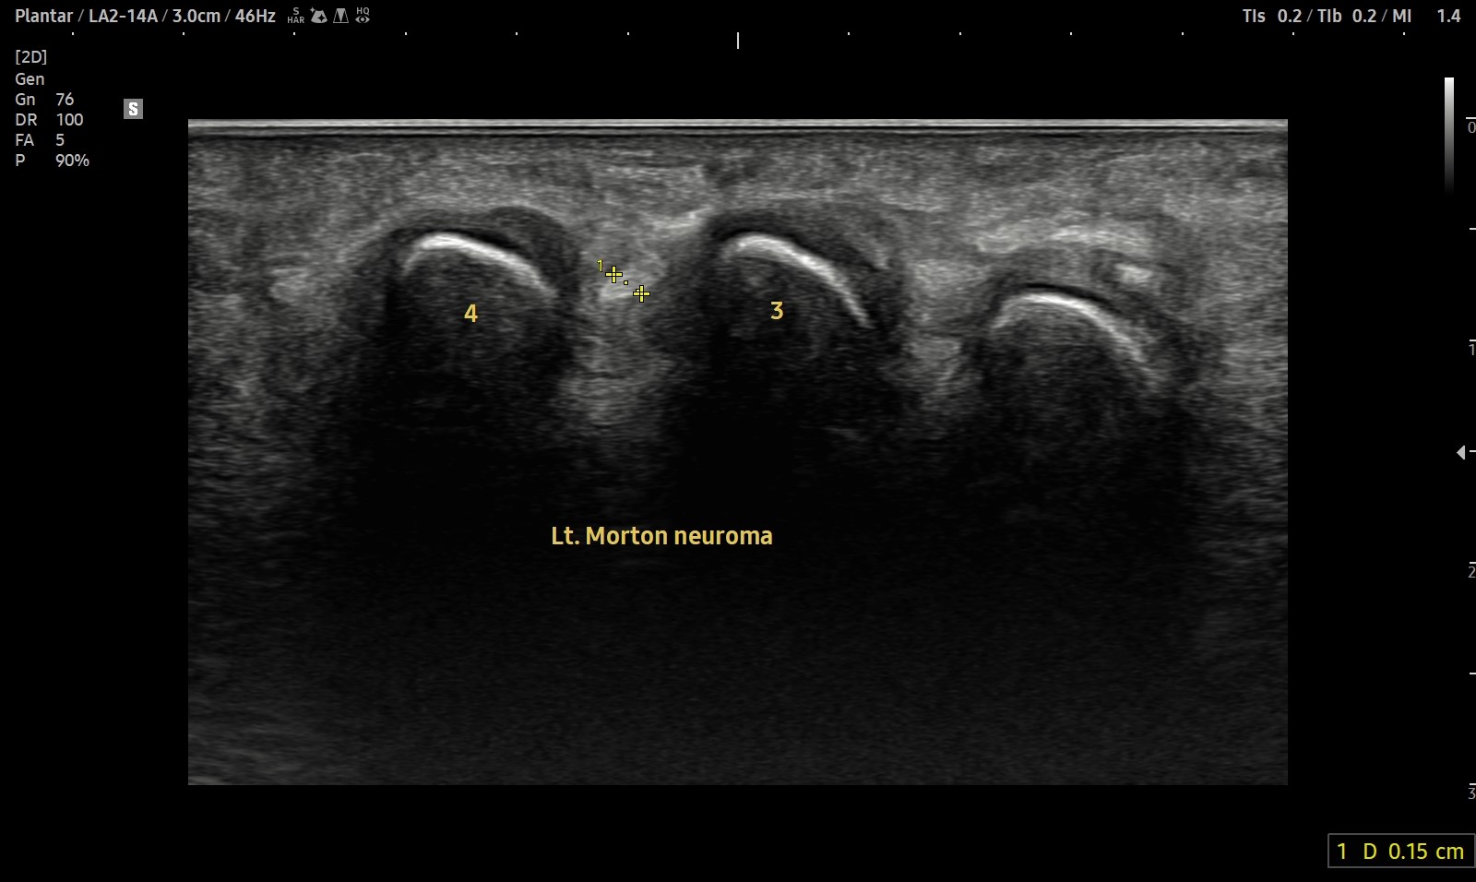1476x882 pixels.
Task: Click the second caliper cross near metatarsal 3
Action: click(641, 293)
